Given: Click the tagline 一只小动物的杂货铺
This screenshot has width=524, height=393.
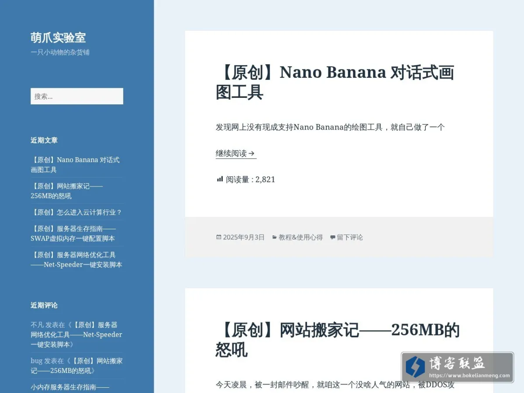Looking at the screenshot, I should pyautogui.click(x=60, y=52).
